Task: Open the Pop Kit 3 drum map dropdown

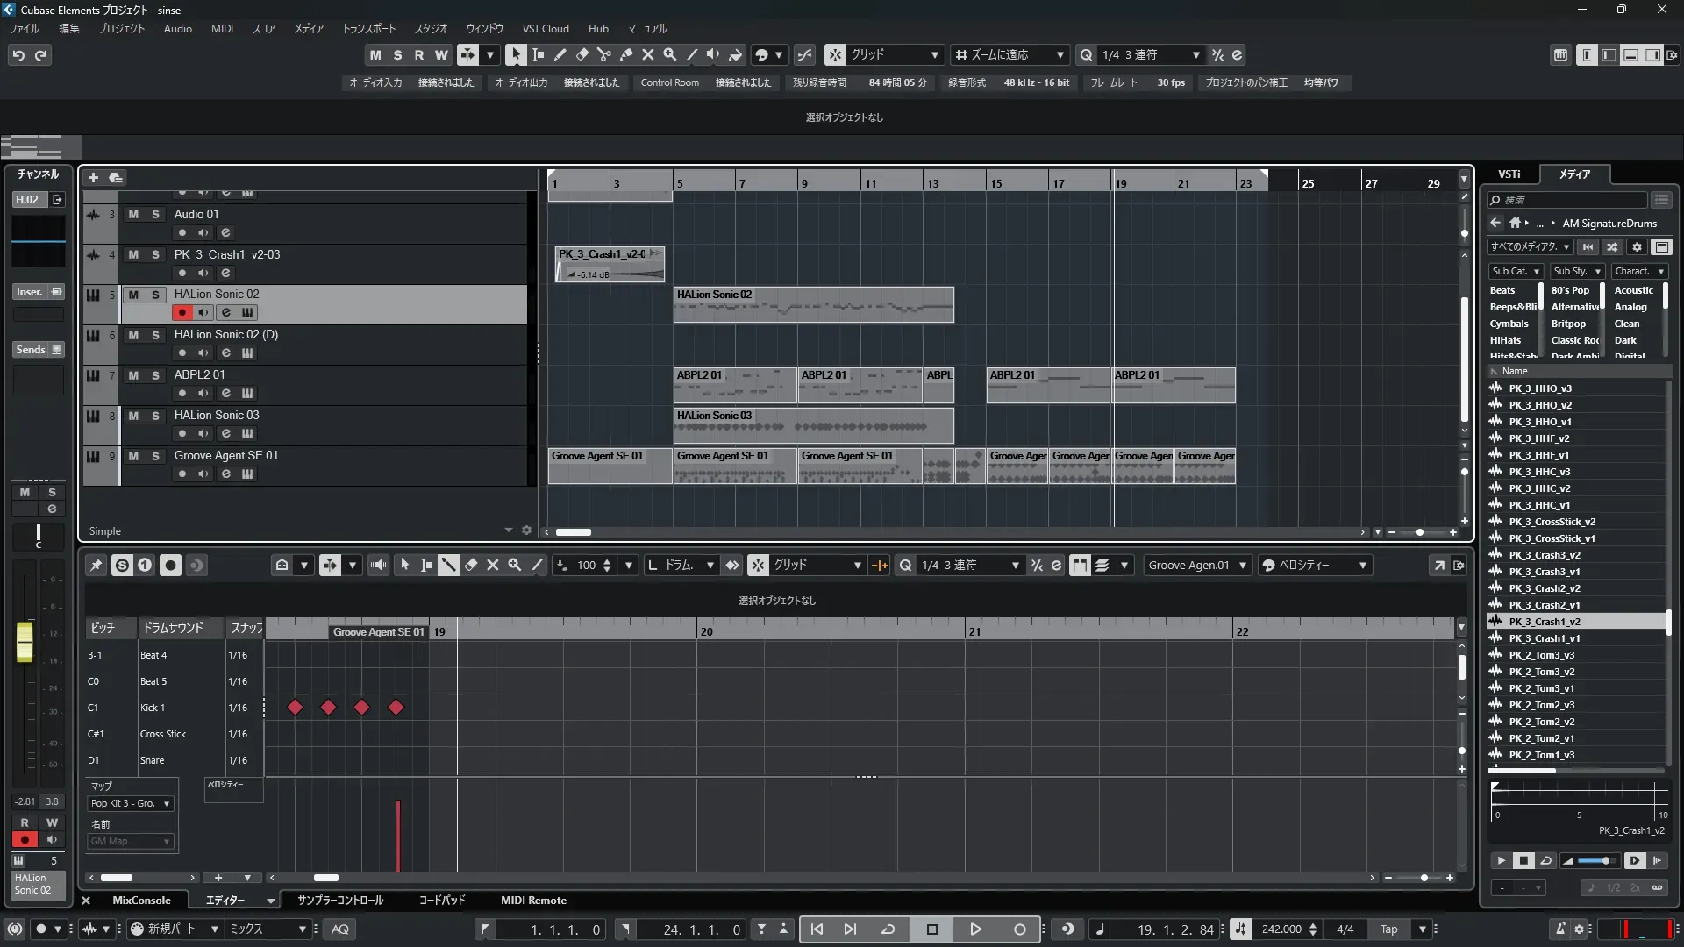Action: pos(131,803)
